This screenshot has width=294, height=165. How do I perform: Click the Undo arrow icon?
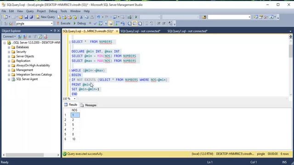(98, 17)
